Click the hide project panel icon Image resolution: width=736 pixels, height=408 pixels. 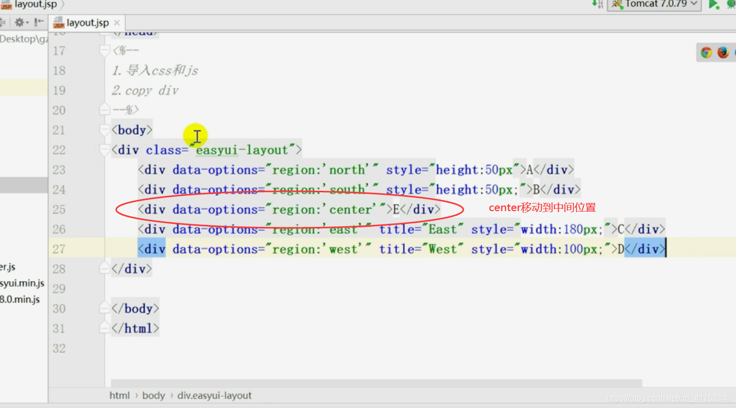(x=39, y=22)
